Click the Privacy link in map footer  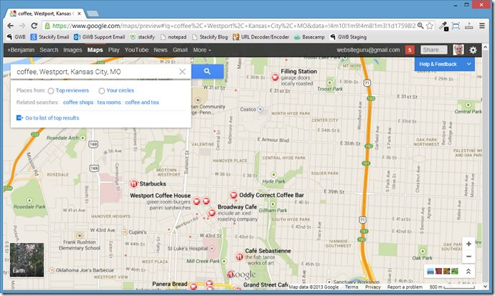tap(373, 287)
